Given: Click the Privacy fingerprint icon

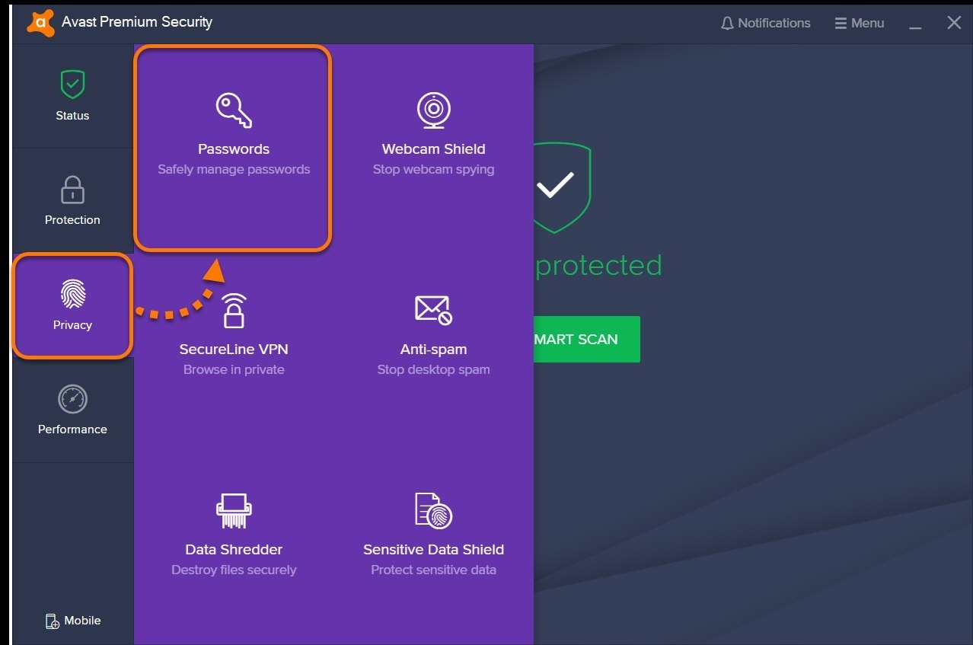Looking at the screenshot, I should [x=72, y=293].
